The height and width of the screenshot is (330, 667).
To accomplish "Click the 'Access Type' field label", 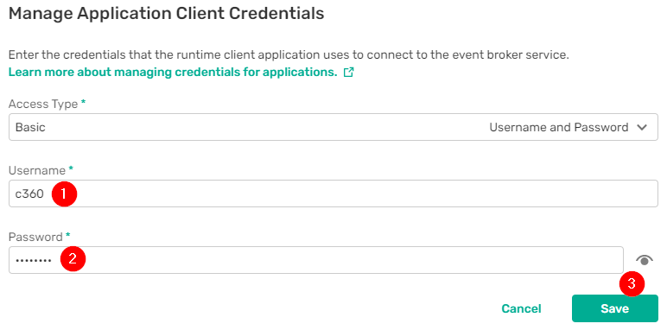I will 43,105.
